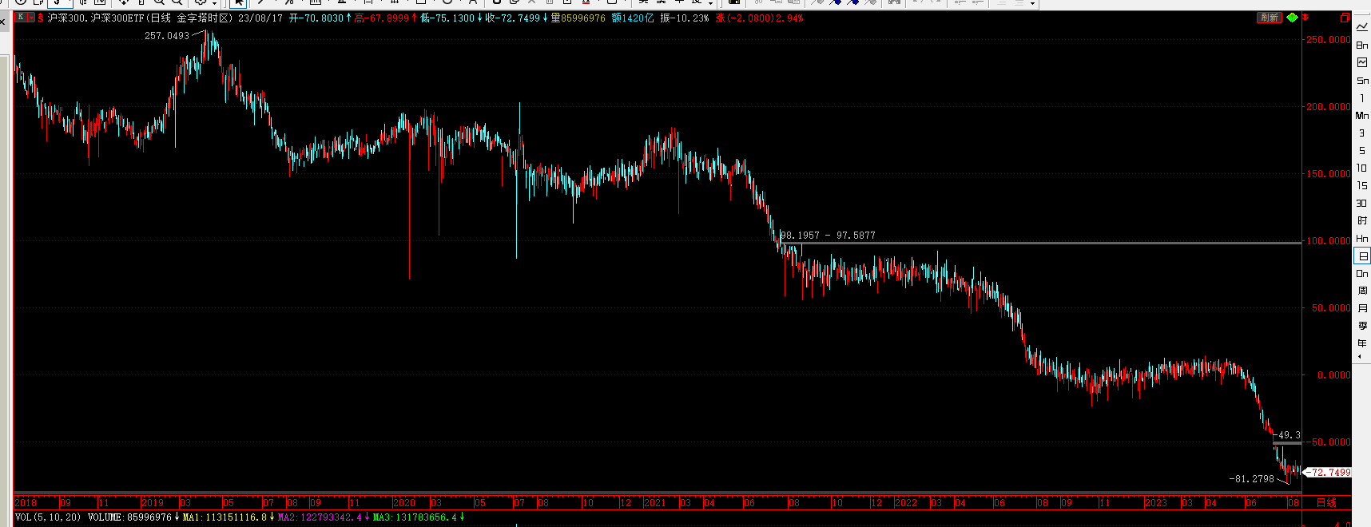Click the peak label 257.0493
Screen dimensions: 1371x527
167,36
